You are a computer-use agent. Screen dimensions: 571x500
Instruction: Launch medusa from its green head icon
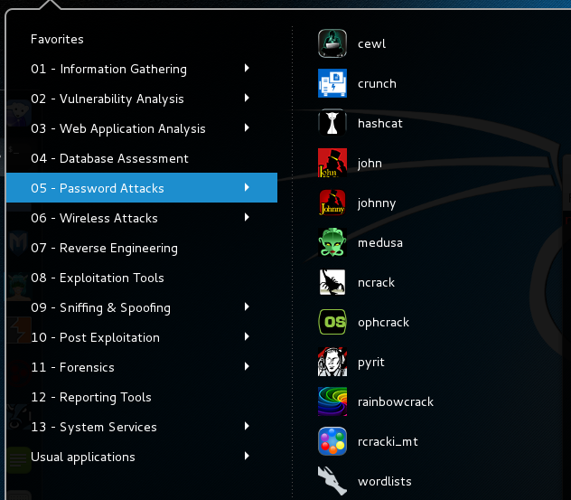(332, 242)
